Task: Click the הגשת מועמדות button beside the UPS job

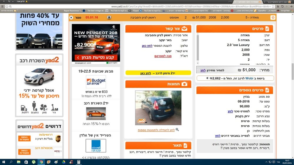Action: click(x=24, y=138)
